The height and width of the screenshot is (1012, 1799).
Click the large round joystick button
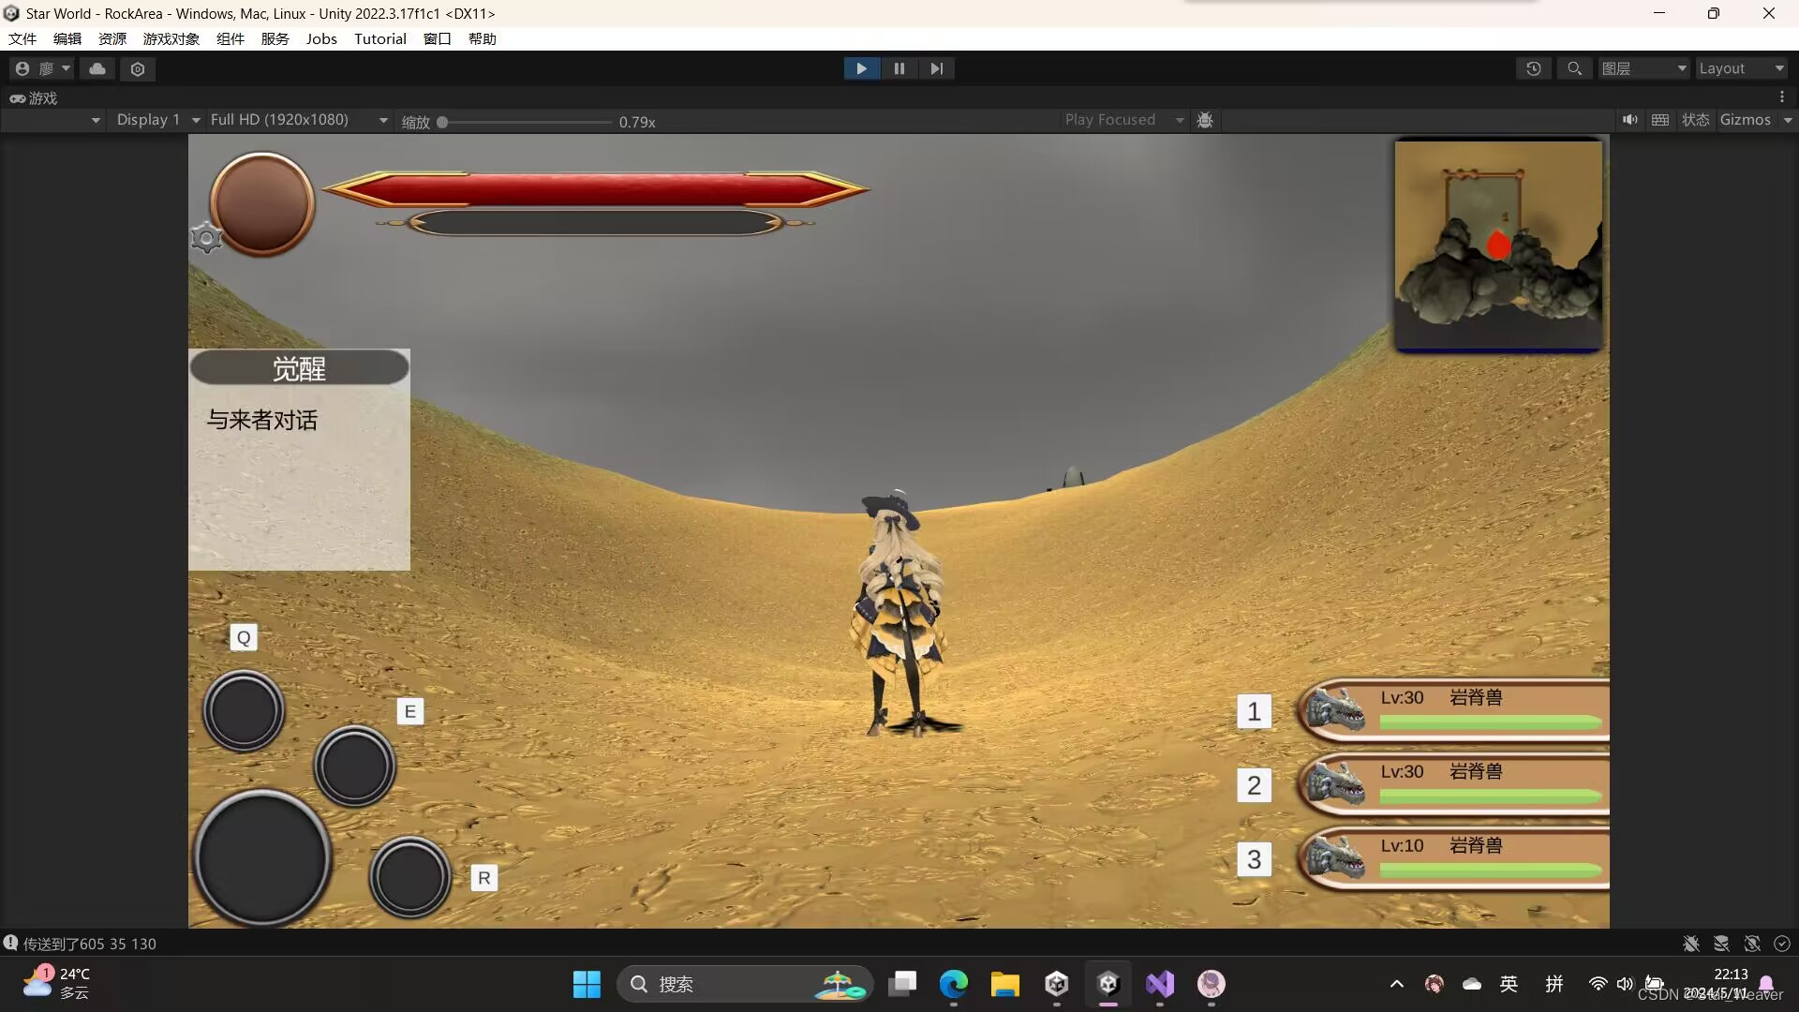click(262, 858)
